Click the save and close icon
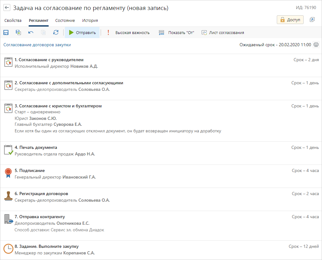 point(18,32)
